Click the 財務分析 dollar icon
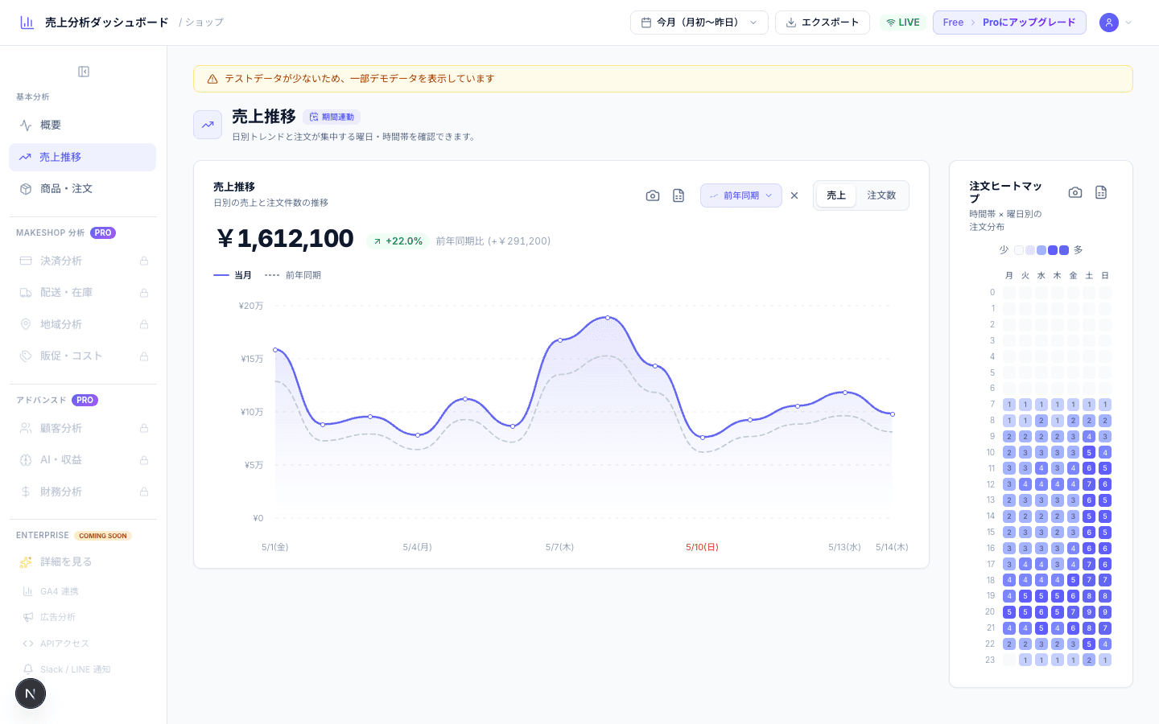Image resolution: width=1159 pixels, height=724 pixels. pos(26,492)
